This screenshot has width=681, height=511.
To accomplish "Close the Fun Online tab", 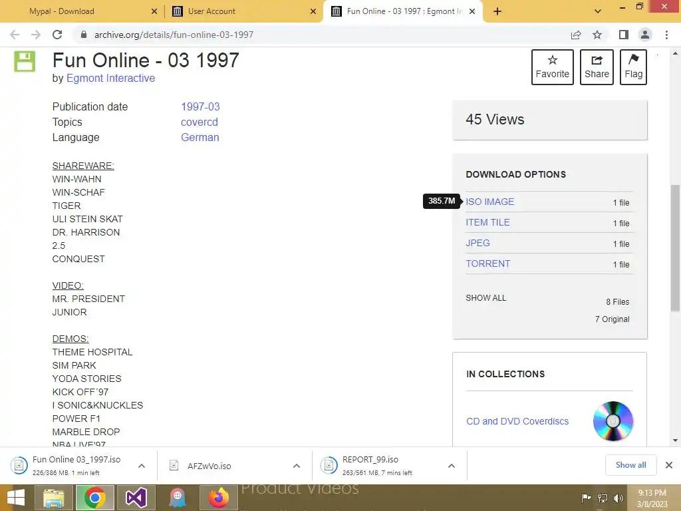I will pos(473,11).
